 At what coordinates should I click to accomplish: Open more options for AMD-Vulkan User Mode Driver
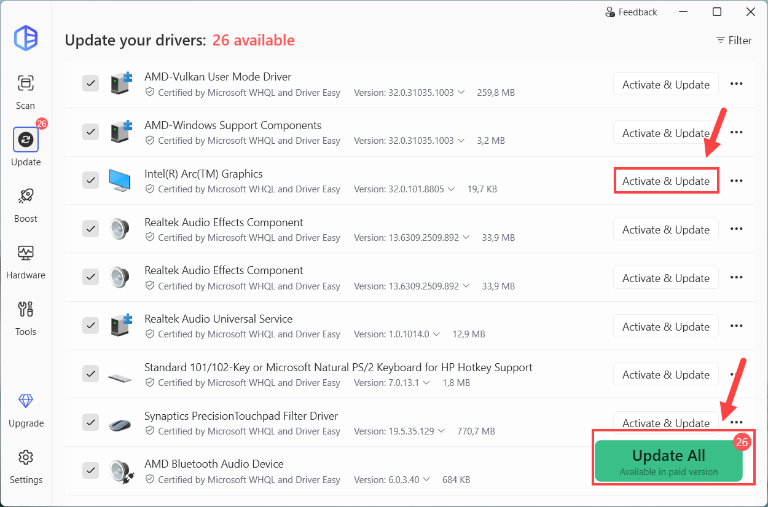tap(736, 84)
